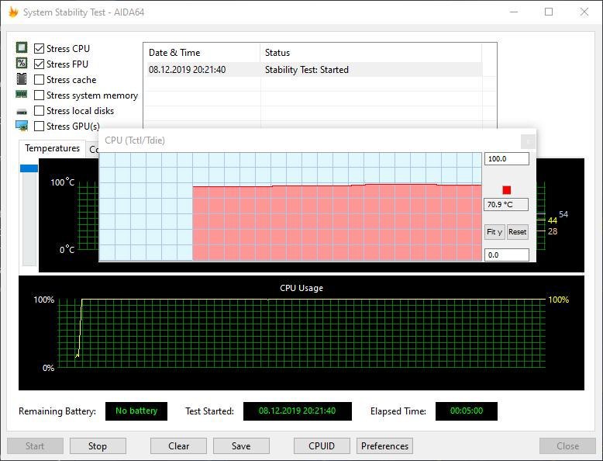Click the AIDA64 flame icon in title bar
The image size is (603, 461).
(13, 12)
